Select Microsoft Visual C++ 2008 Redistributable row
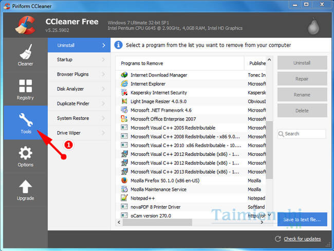The image size is (334, 251). pos(191,136)
